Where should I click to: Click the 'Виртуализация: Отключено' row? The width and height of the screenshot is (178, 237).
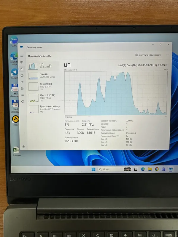click(118, 133)
